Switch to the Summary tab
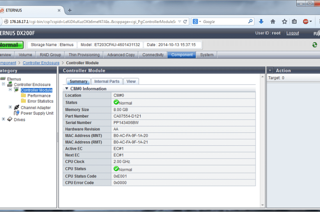Screen dimensions: 320x212 [78, 81]
